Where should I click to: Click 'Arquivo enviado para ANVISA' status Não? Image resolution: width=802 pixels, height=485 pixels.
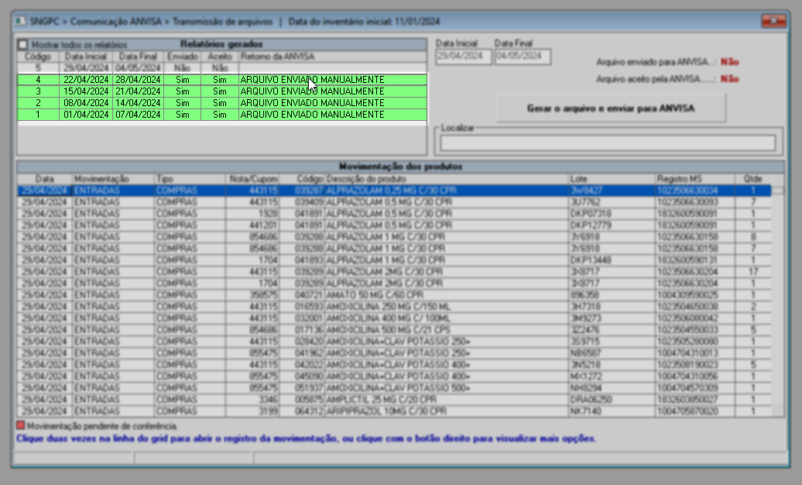(x=730, y=62)
